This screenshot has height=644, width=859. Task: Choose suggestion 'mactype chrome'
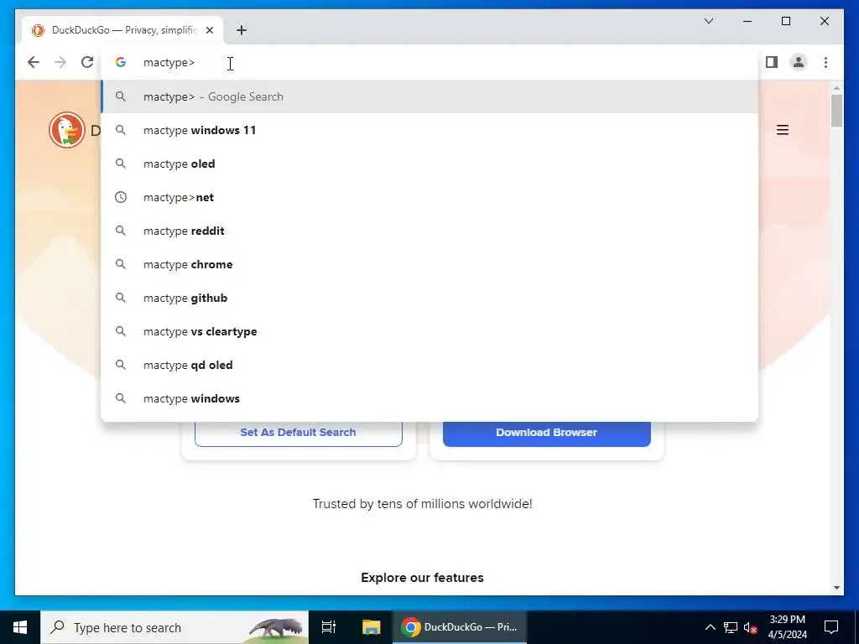430,264
